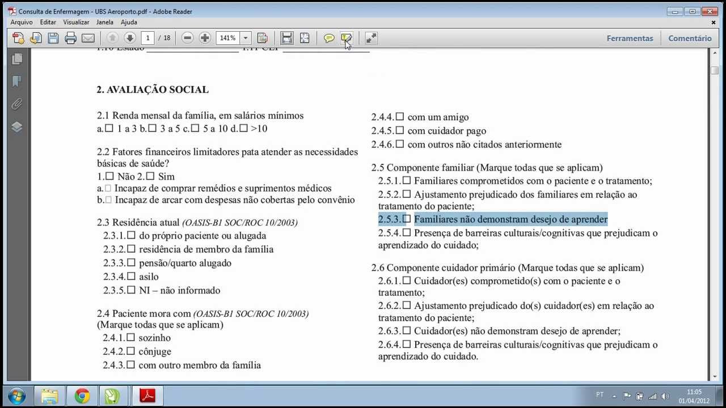Image resolution: width=726 pixels, height=408 pixels.
Task: Open the network tray icon
Action: coord(652,396)
